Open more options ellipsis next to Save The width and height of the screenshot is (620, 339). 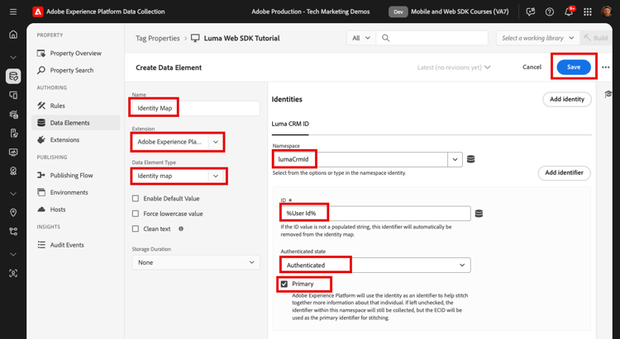tap(605, 68)
